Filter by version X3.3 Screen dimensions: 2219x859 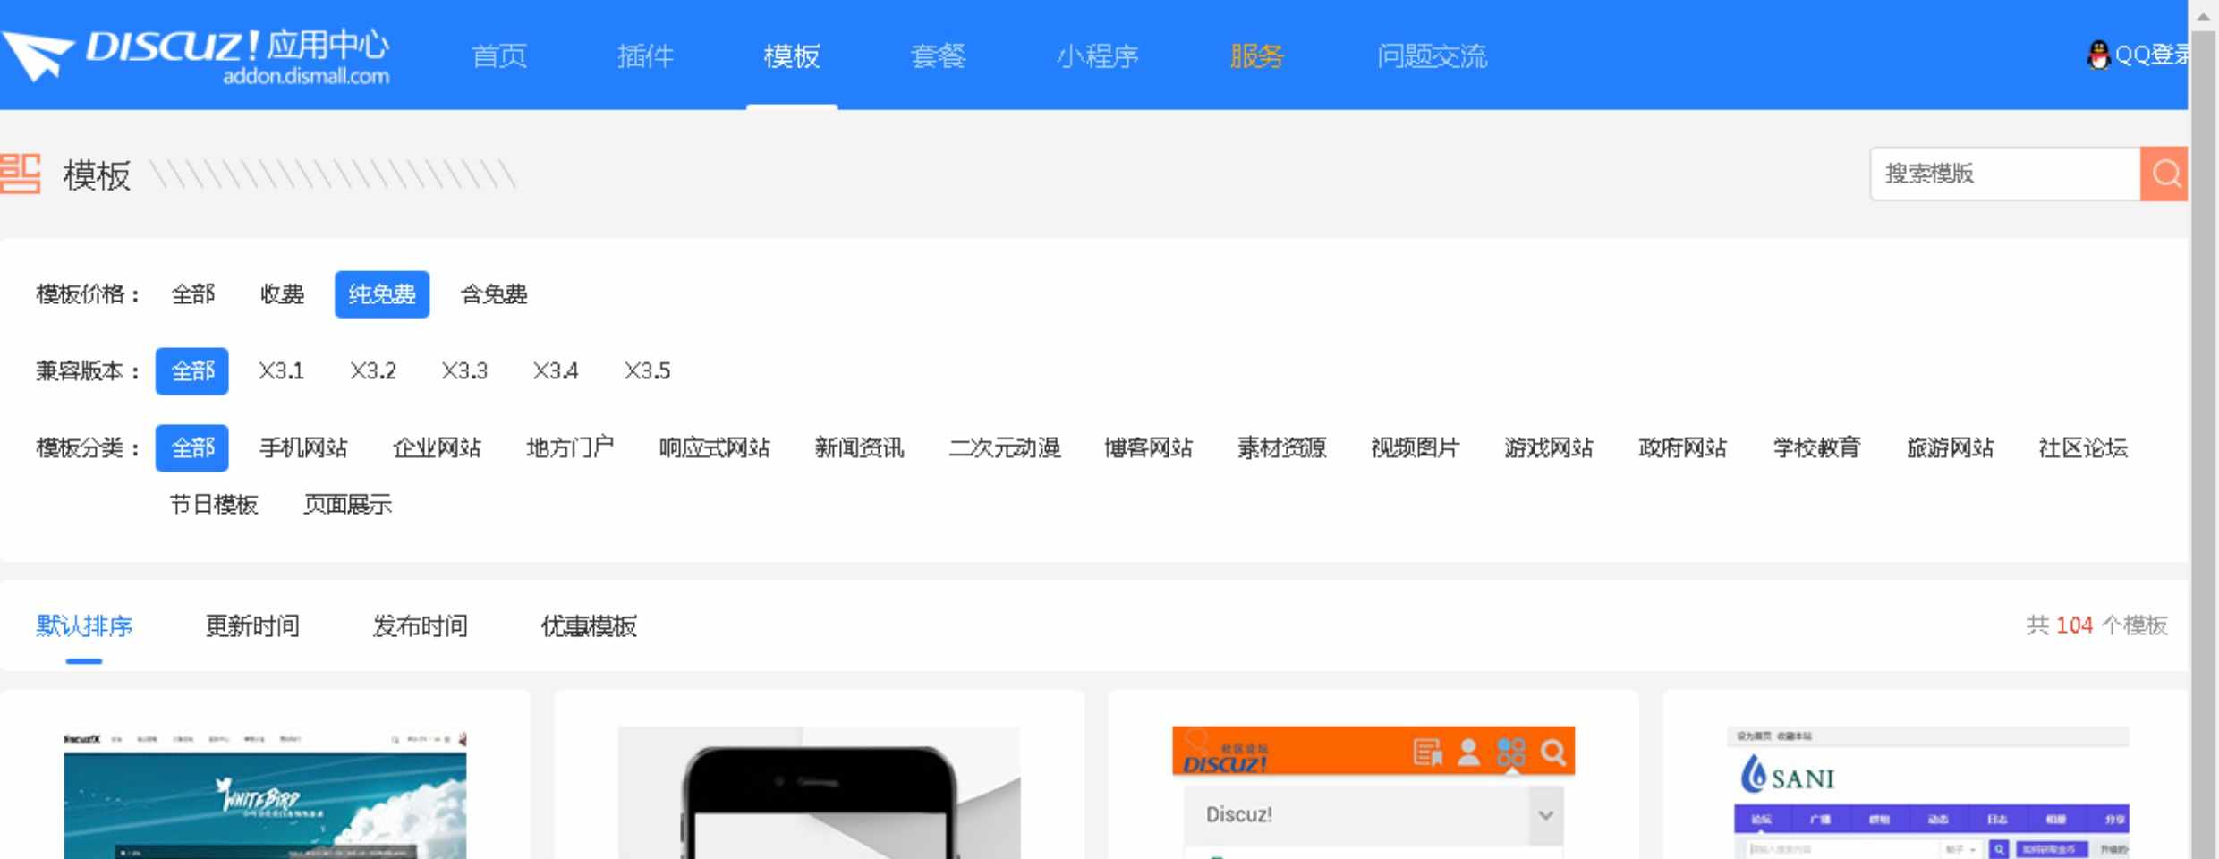464,371
